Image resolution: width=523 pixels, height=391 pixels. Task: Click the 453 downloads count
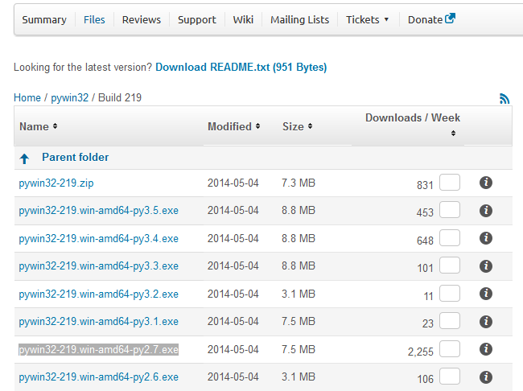[x=425, y=212]
